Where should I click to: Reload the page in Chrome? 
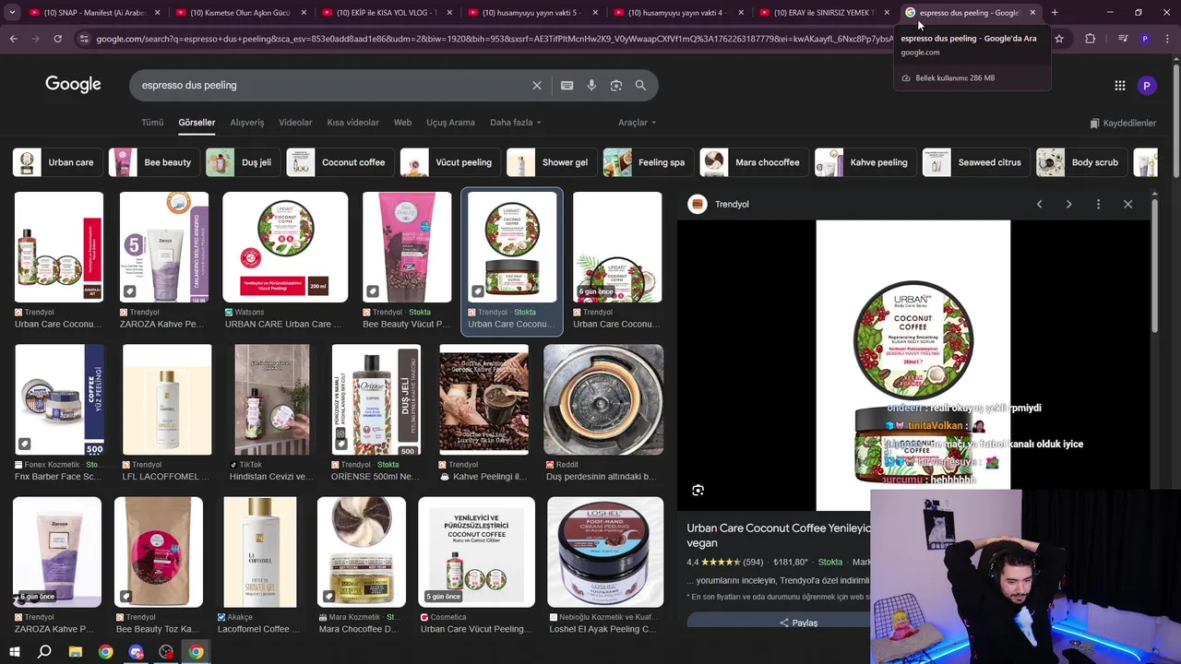(x=57, y=39)
